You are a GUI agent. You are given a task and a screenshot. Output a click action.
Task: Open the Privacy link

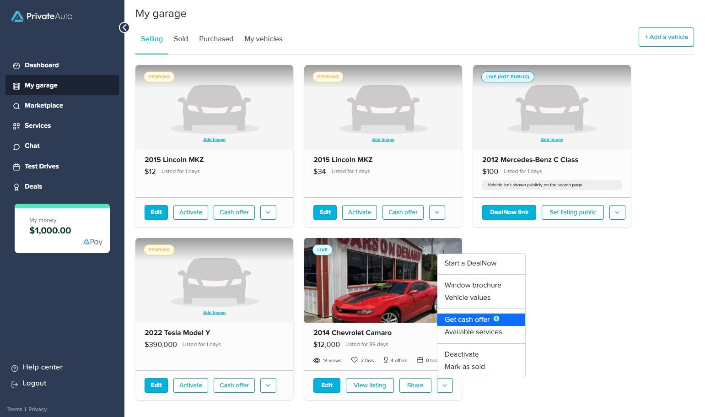pos(38,410)
